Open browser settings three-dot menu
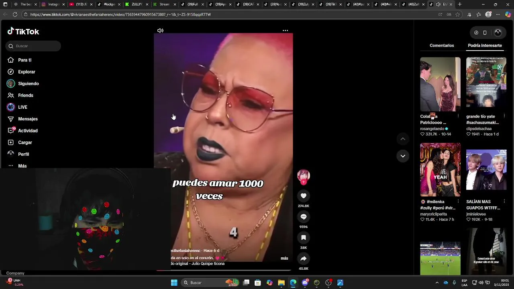Image resolution: width=514 pixels, height=289 pixels. point(498,14)
